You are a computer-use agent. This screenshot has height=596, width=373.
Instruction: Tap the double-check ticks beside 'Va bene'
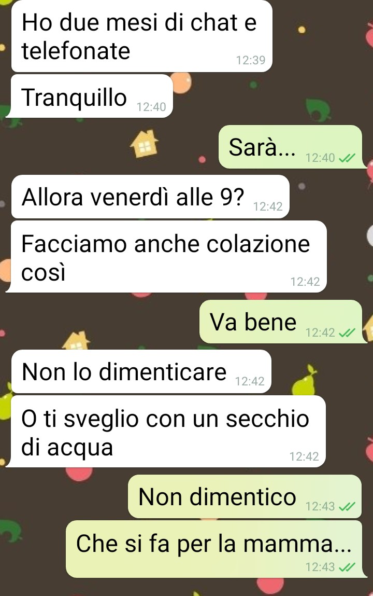point(347,332)
